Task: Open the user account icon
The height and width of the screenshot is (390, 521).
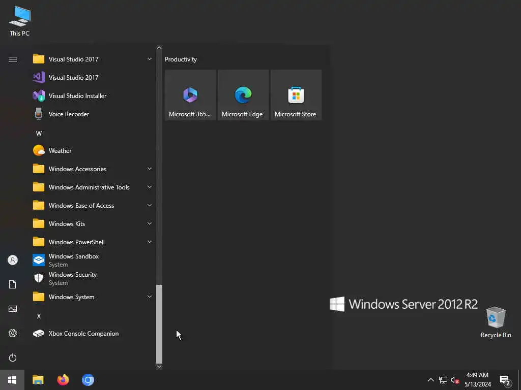Action: [13, 260]
